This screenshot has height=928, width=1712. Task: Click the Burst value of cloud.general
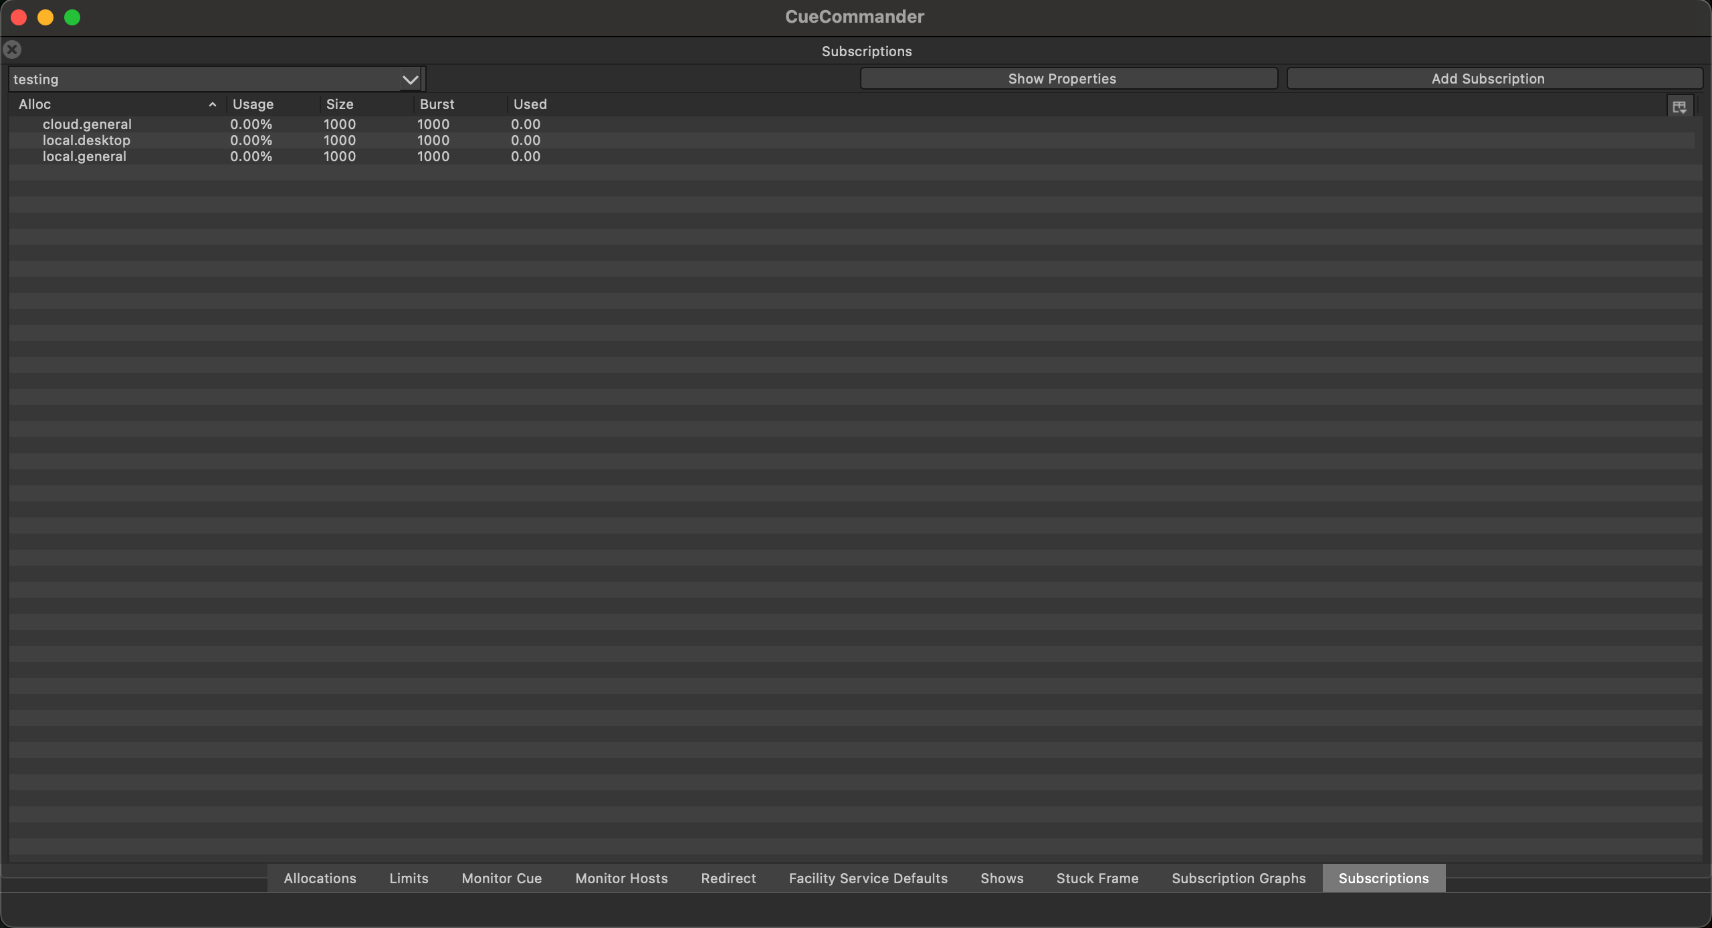[x=433, y=124]
